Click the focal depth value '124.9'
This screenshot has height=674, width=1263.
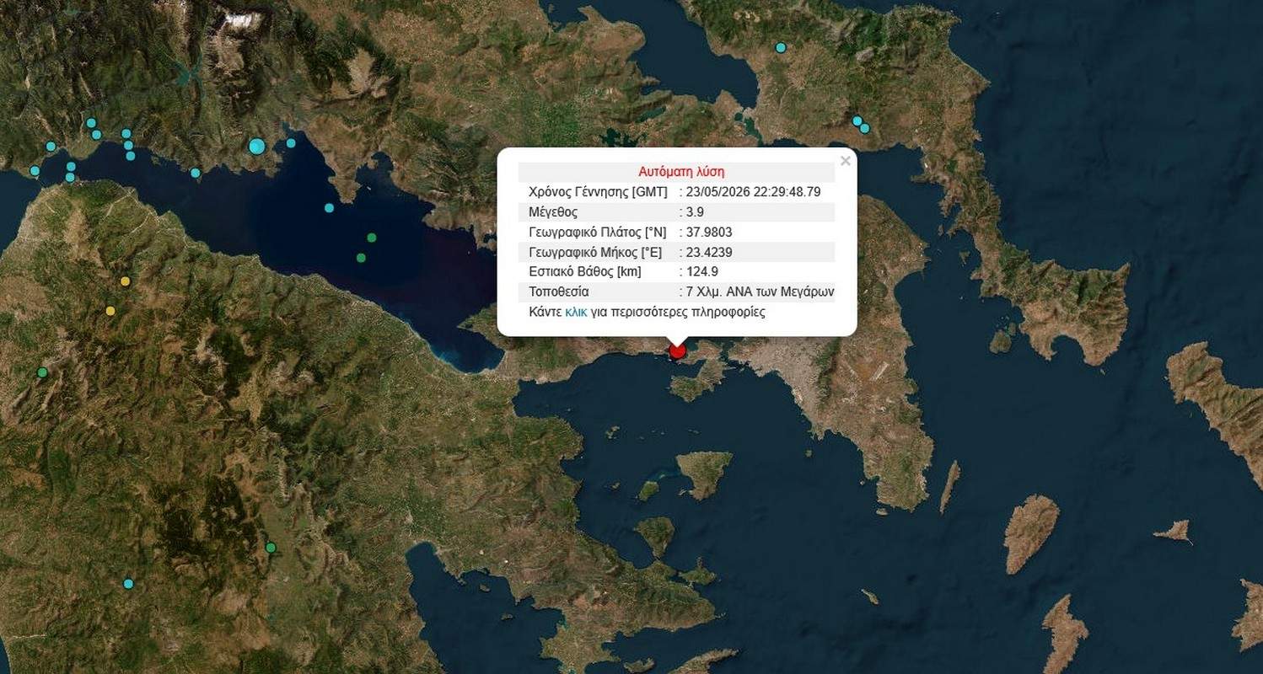tap(701, 272)
